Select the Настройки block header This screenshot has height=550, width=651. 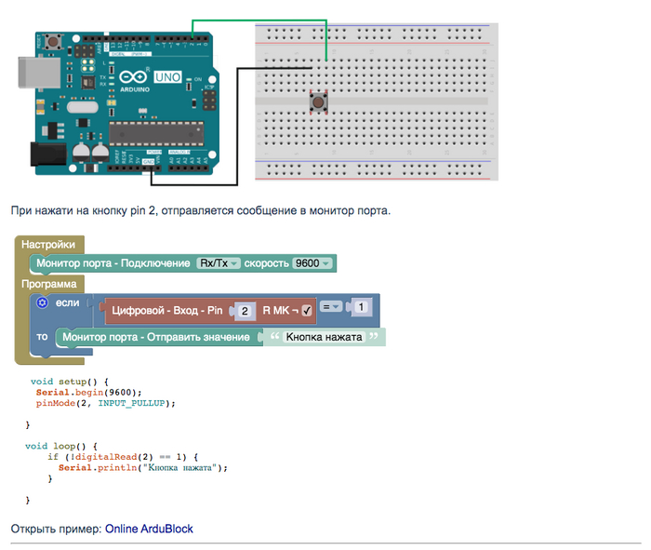[x=48, y=244]
